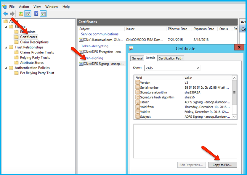Select Relying Party Trusts folder
This screenshot has width=247, height=175.
(x=35, y=57)
